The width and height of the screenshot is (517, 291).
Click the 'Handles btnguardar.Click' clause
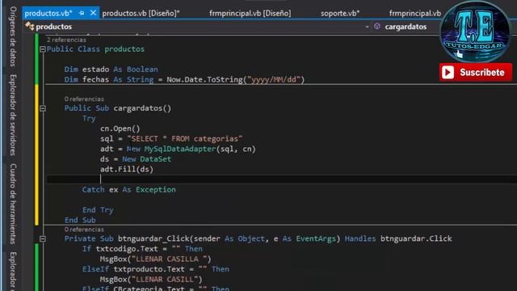point(398,238)
